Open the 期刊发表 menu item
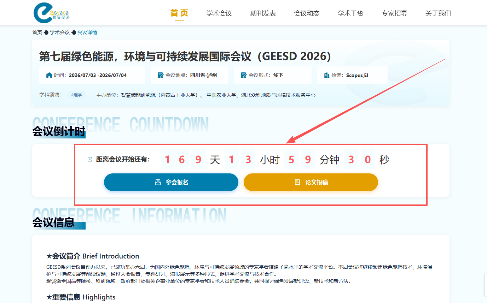 (x=263, y=13)
